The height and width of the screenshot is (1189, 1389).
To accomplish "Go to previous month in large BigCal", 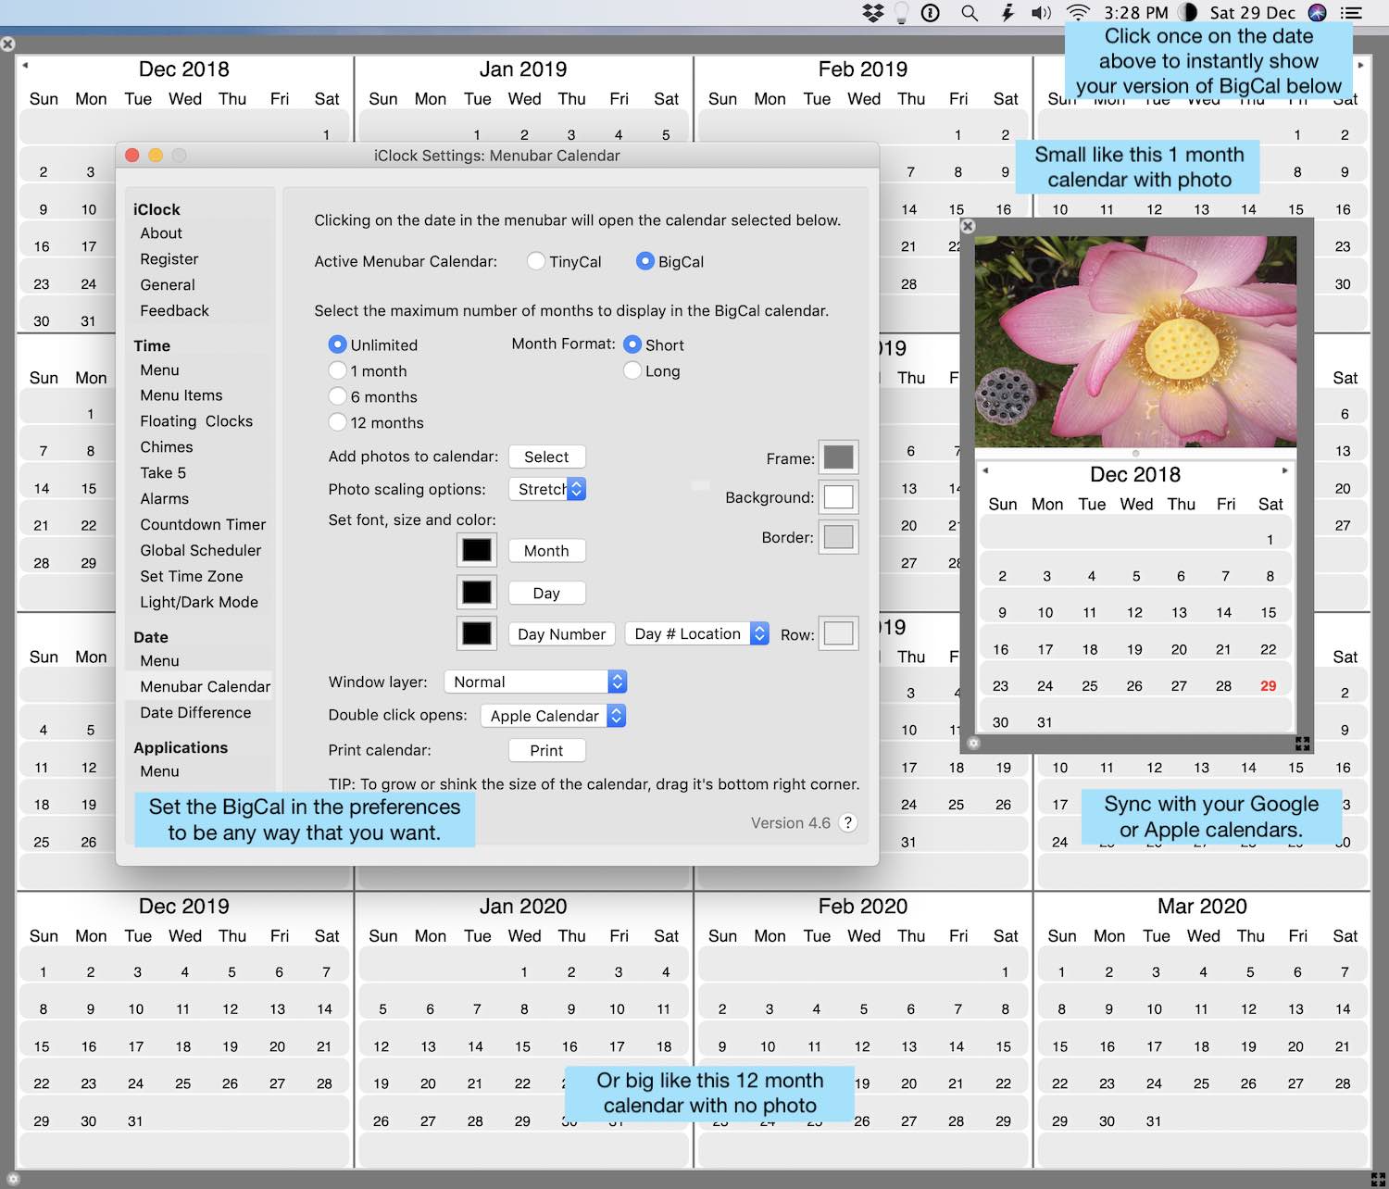I will [25, 65].
